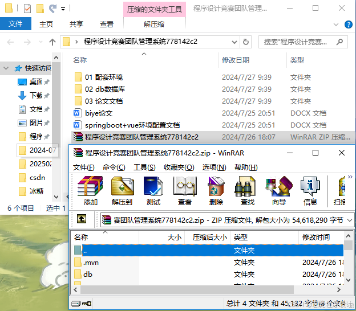Screen dimensions: 356x311
Task: Open Explorer address bar history dropdown
Action: pyautogui.click(x=234, y=42)
